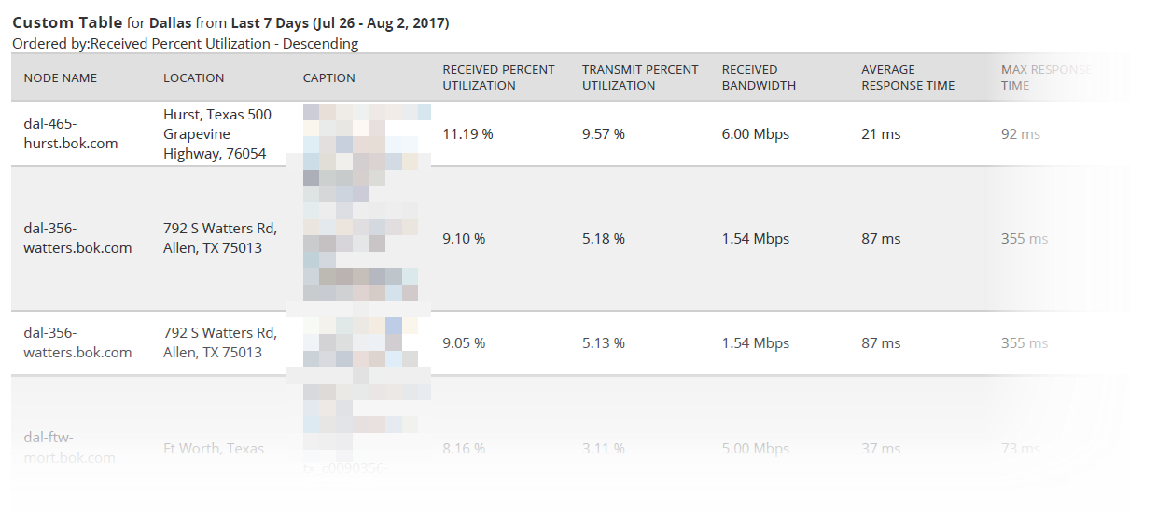Click the LOCATION column header

(193, 77)
